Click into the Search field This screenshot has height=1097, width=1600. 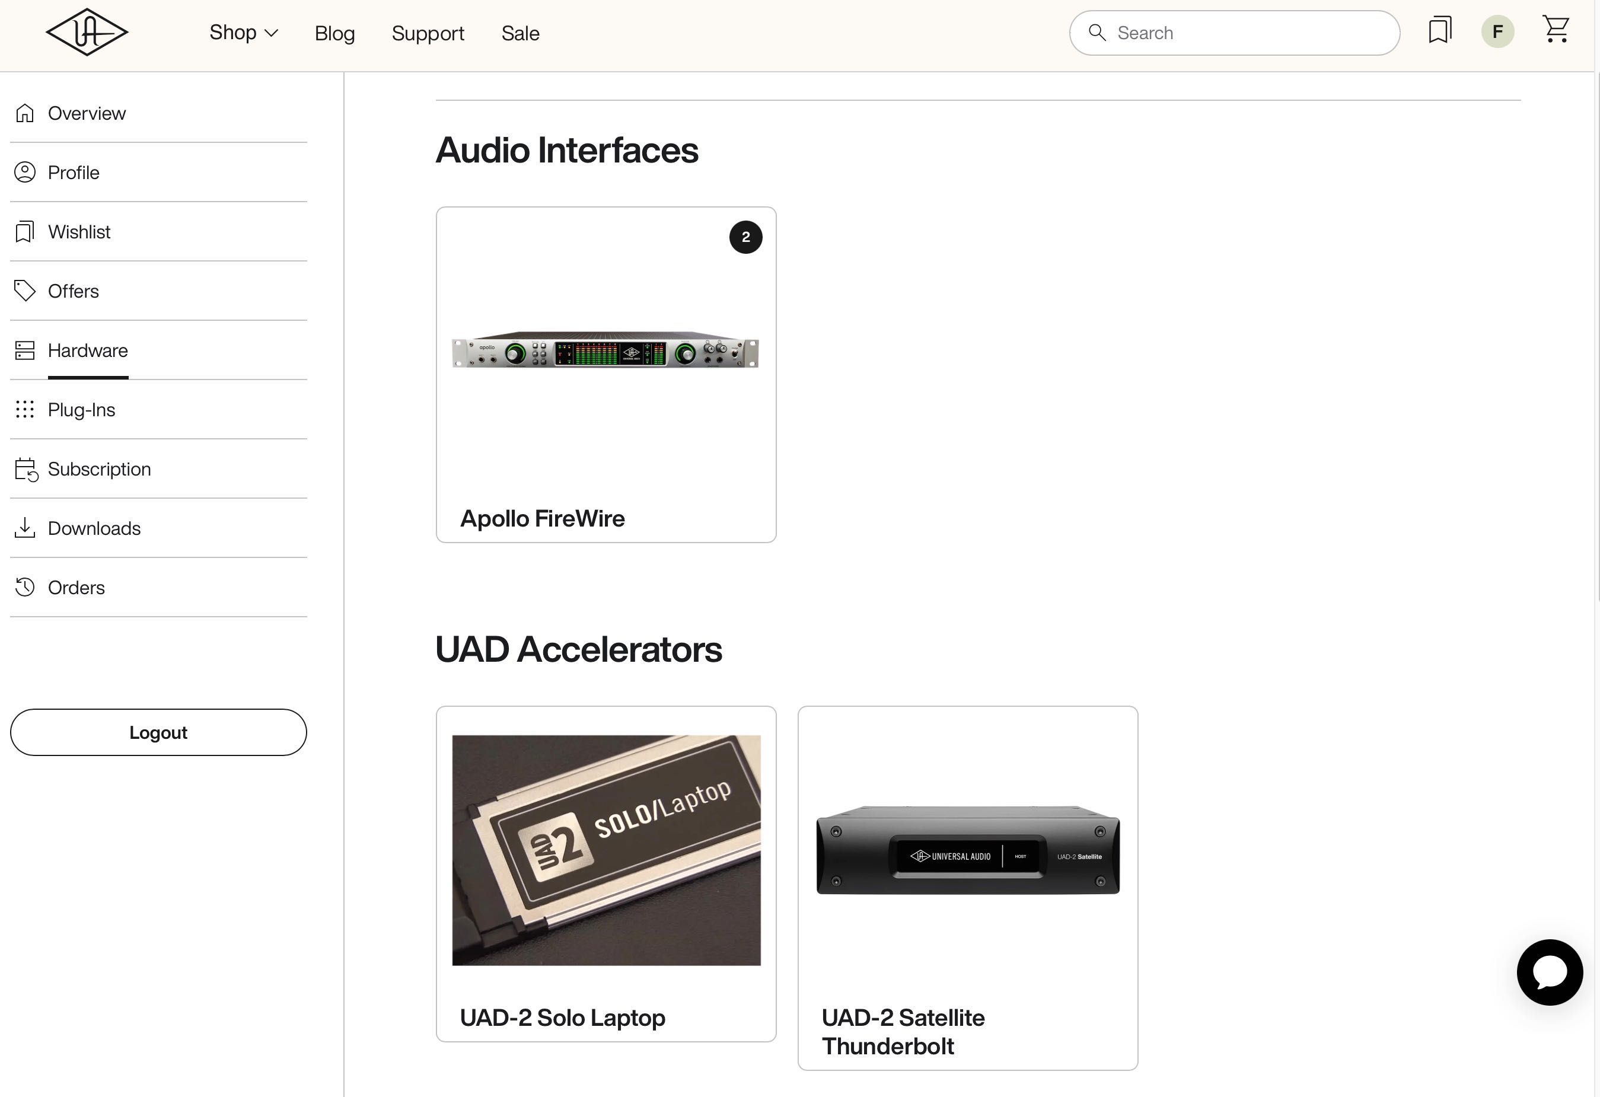click(1235, 33)
